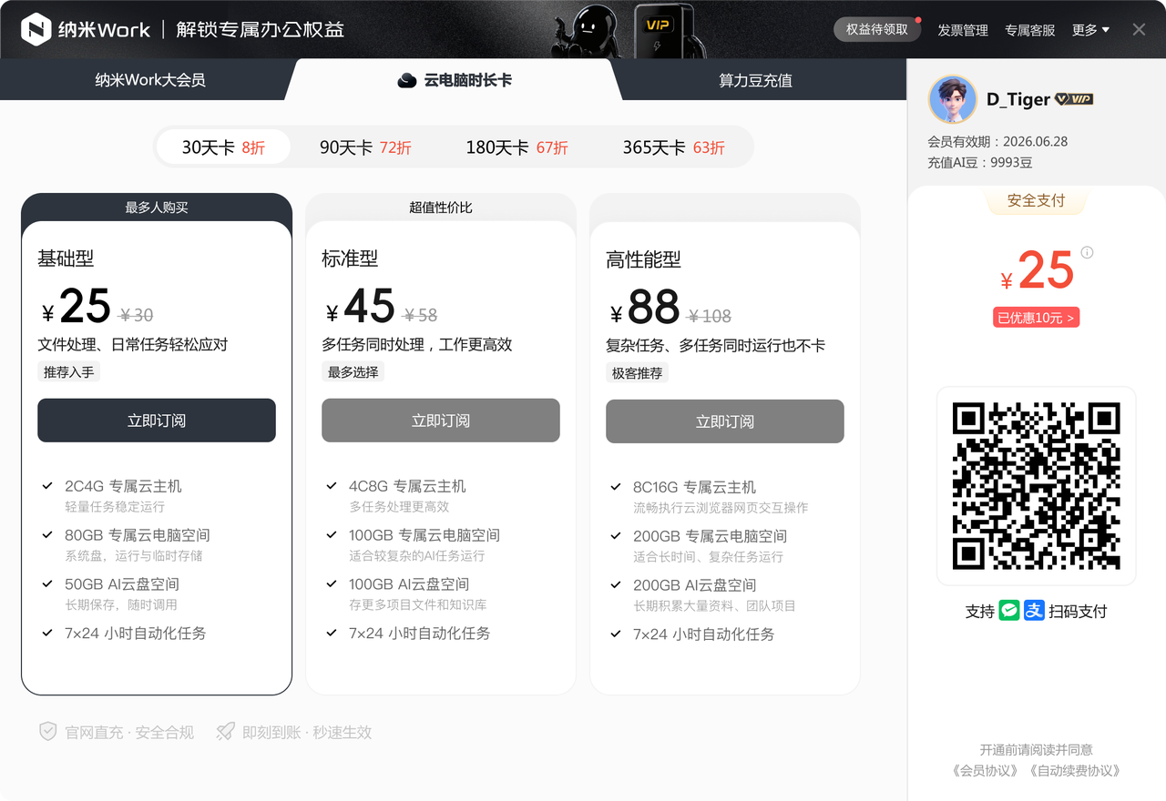This screenshot has width=1166, height=801.
Task: Open 专属客服 in header
Action: pos(1030,30)
